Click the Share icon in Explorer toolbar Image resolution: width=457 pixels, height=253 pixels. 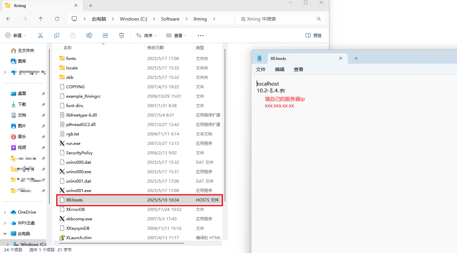105,35
